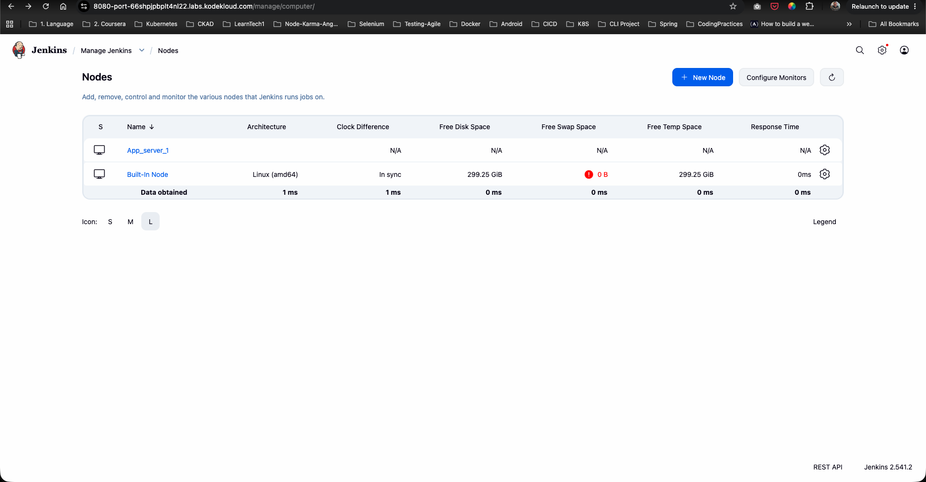Click the In sync clock difference cell
Viewport: 926px width, 482px height.
(x=390, y=174)
